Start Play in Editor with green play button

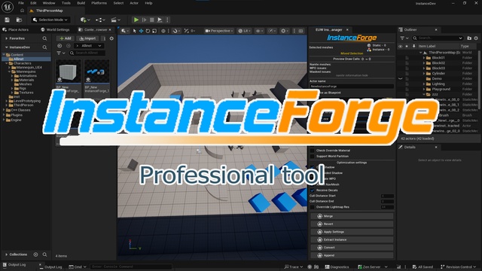pos(136,20)
